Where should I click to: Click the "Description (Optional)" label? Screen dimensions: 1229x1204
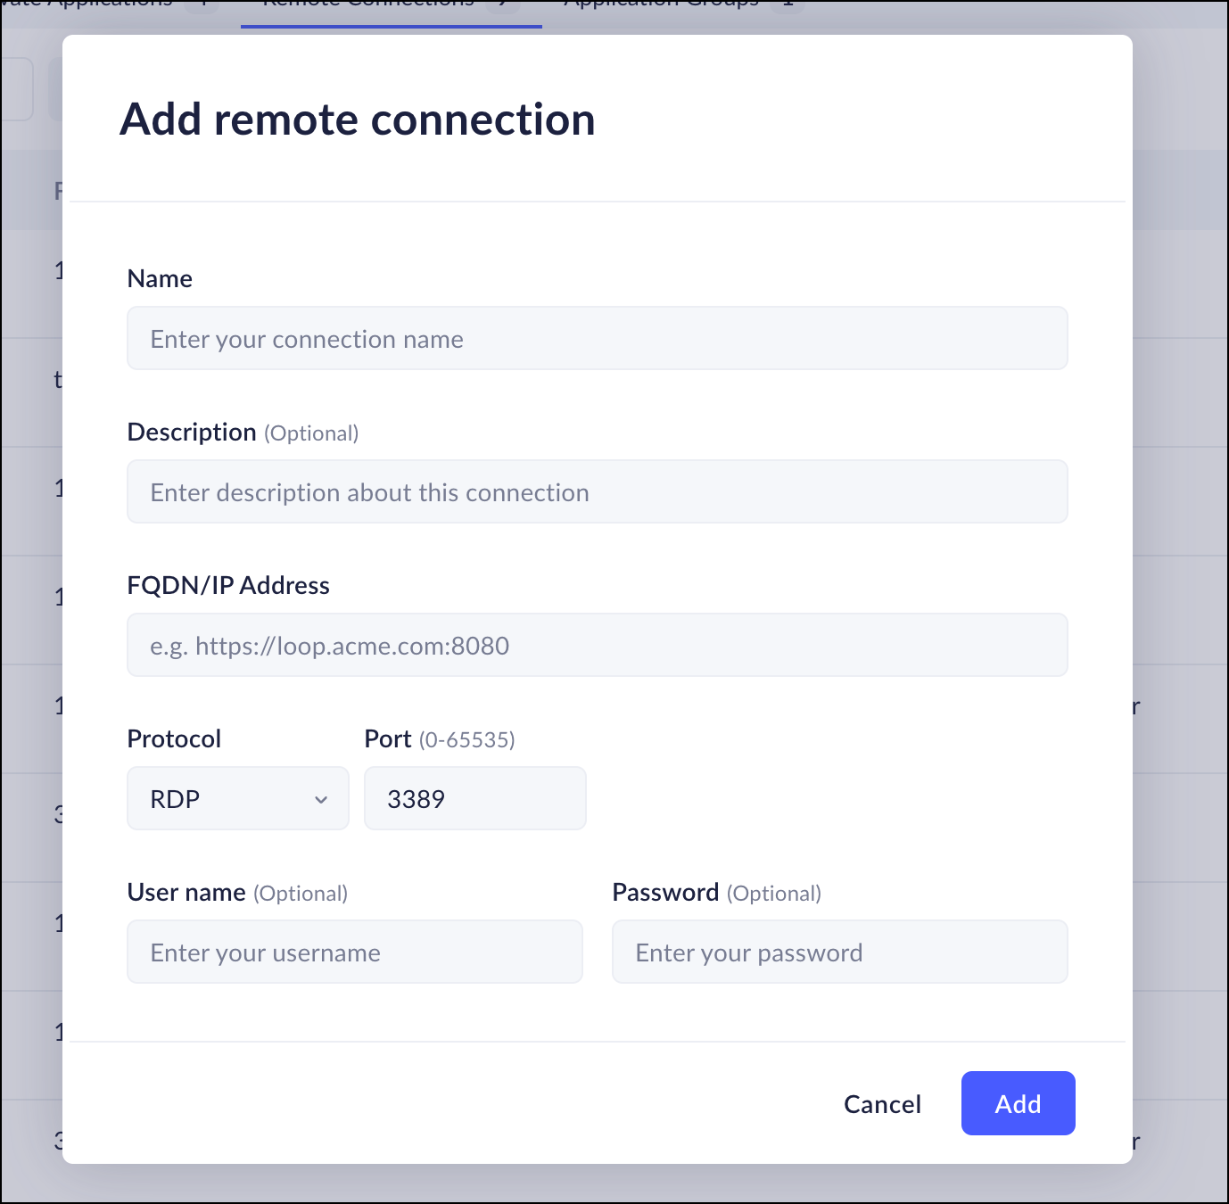[243, 433]
